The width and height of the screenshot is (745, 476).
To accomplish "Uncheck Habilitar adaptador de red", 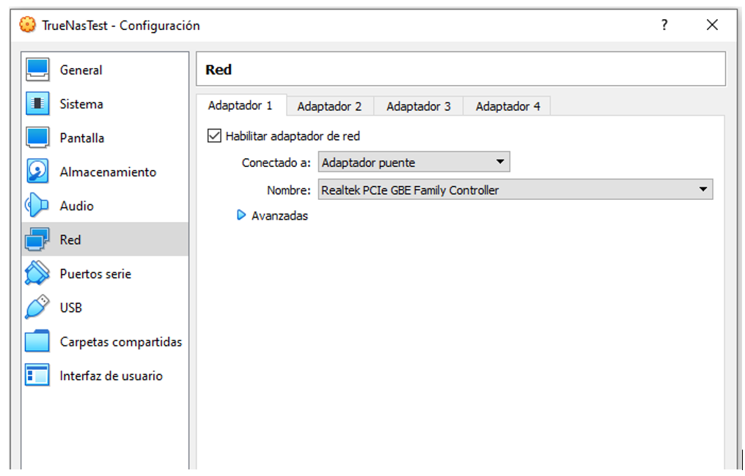I will (x=214, y=135).
